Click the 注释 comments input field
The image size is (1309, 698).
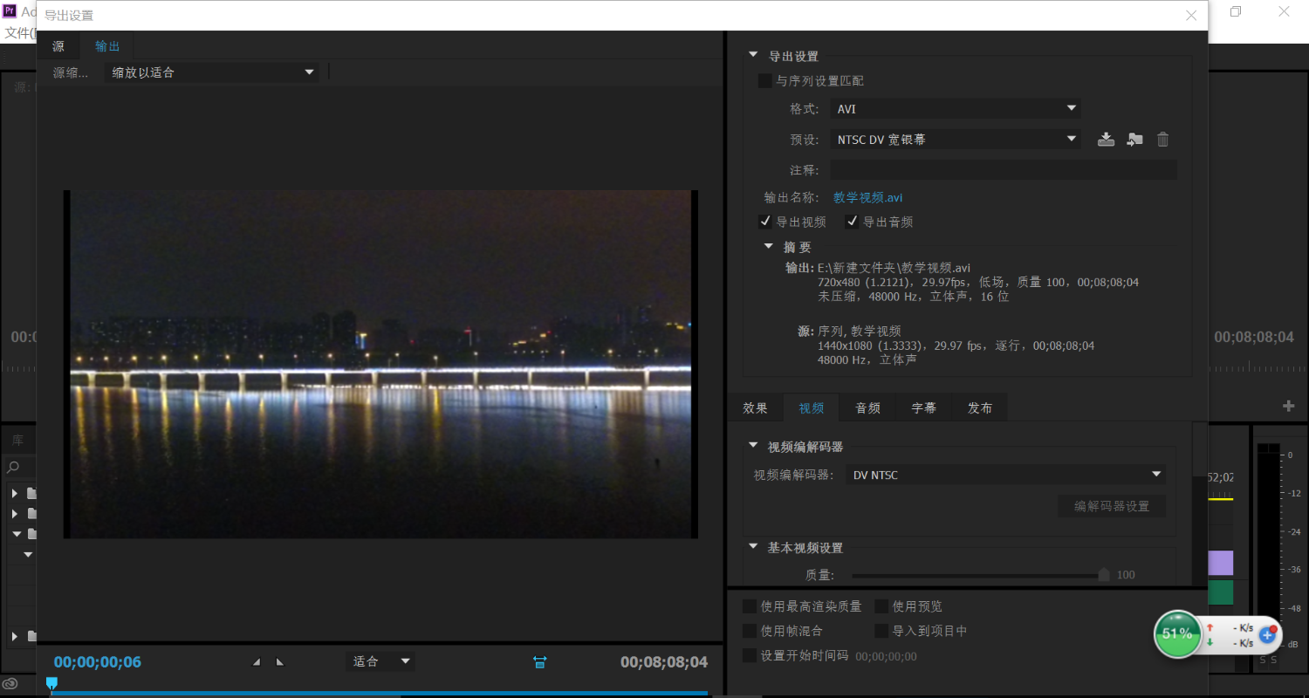pos(1004,170)
